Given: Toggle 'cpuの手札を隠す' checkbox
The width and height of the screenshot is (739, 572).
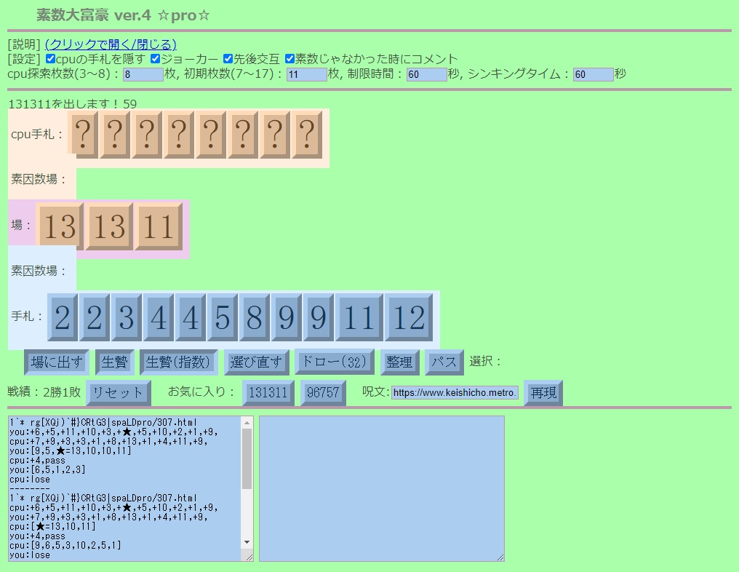Looking at the screenshot, I should (x=50, y=59).
